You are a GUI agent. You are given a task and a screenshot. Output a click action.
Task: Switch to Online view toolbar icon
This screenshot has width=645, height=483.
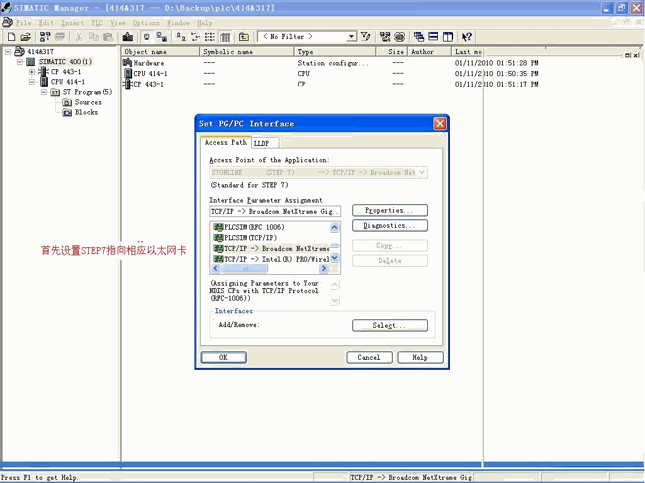[162, 37]
